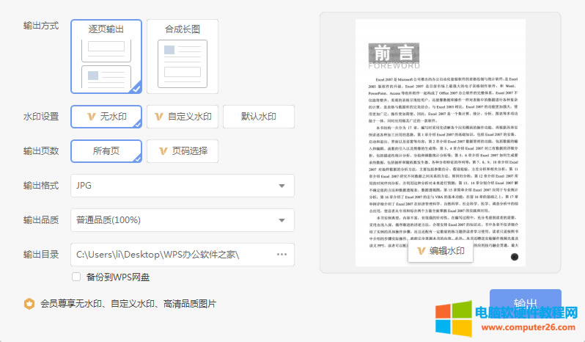Screen dimensions: 585x342
Task: Click the 会员尊享无水印 membership benefits text
Action: click(x=128, y=304)
